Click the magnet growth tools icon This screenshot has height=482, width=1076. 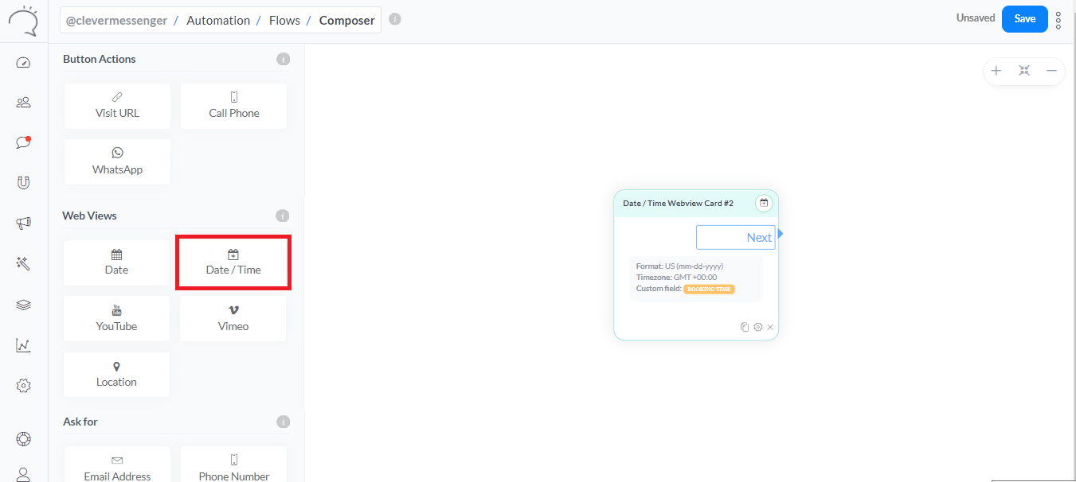coord(23,183)
